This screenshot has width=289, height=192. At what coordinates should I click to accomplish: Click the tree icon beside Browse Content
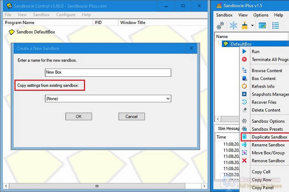(x=244, y=70)
